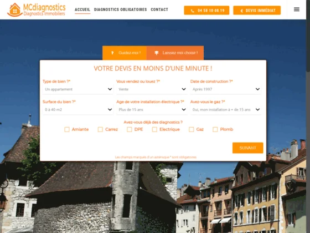Screen dimensions: 310x233
Task: Tick the Electrique checkbox
Action: click(x=154, y=129)
